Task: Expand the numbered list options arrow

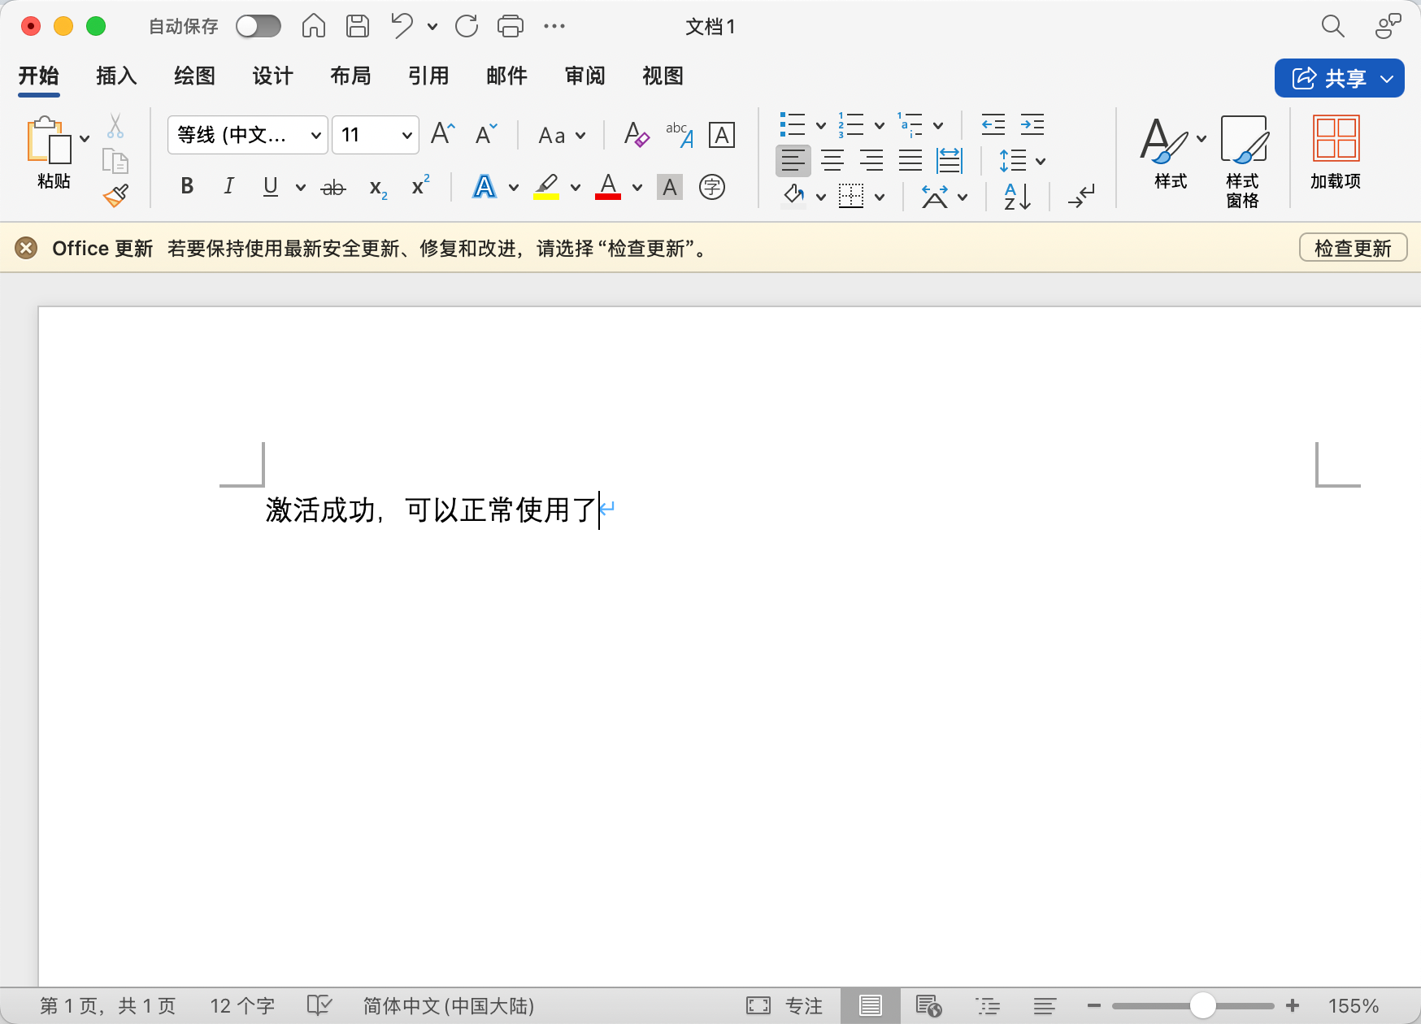Action: tap(880, 125)
